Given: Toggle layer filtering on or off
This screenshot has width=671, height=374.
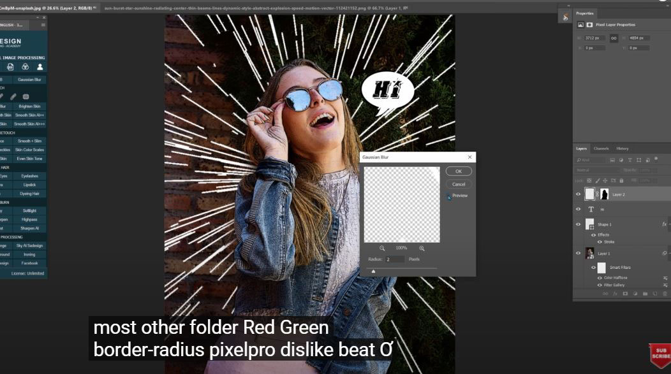Looking at the screenshot, I should click(656, 159).
